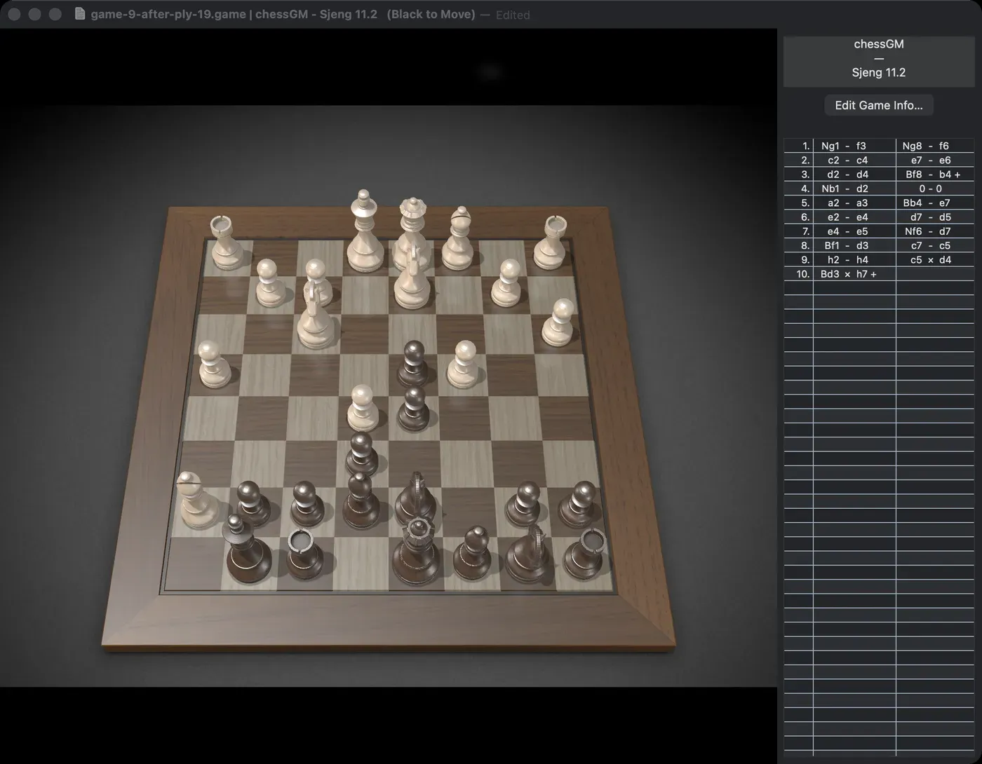Viewport: 982px width, 764px height.
Task: Select the black pawn on d5
Action: pyautogui.click(x=414, y=410)
